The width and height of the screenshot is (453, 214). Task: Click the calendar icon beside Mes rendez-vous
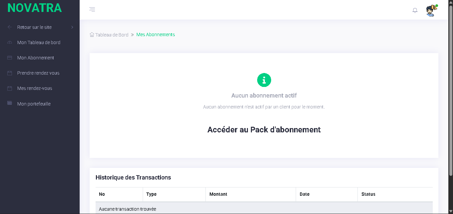10,88
